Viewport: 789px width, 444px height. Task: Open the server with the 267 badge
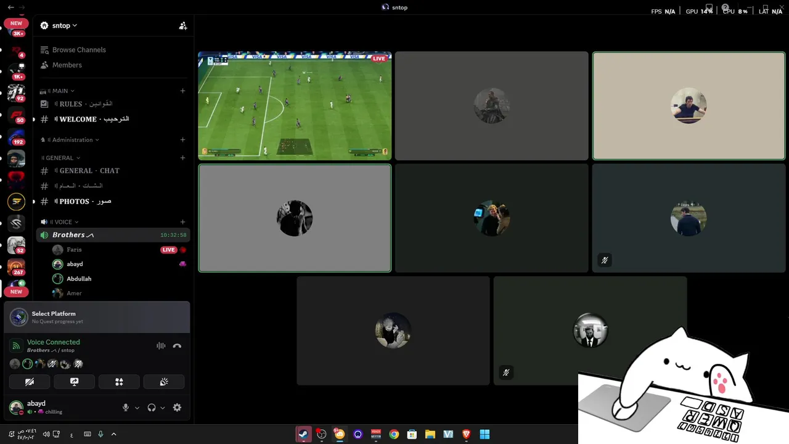(x=17, y=267)
